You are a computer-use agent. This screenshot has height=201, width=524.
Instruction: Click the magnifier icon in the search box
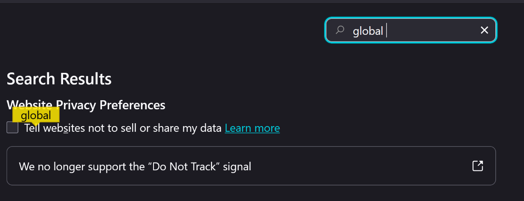click(340, 30)
